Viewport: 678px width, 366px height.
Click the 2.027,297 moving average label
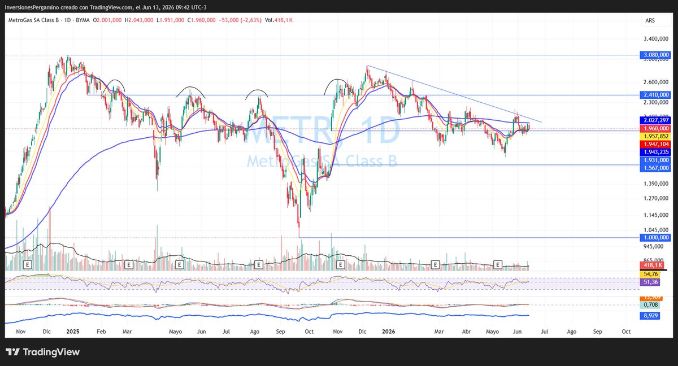coord(655,120)
